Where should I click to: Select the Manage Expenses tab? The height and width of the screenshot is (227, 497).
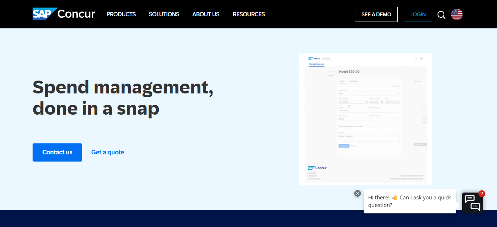click(x=317, y=64)
